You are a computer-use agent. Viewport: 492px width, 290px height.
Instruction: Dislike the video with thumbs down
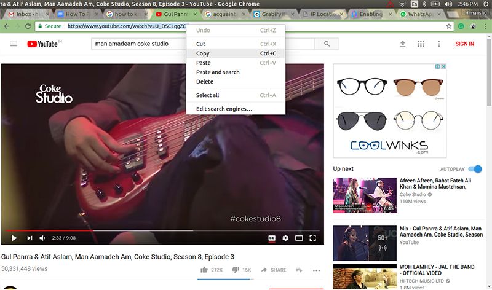coord(236,270)
